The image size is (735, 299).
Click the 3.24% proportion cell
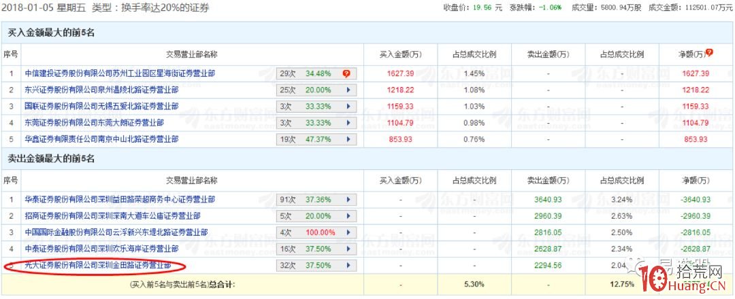[x=622, y=200]
